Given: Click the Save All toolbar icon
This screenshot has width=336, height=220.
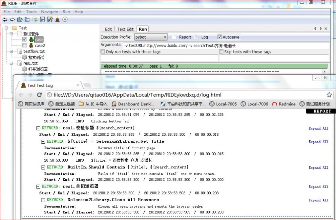Looking at the screenshot, I should tap(50, 20).
